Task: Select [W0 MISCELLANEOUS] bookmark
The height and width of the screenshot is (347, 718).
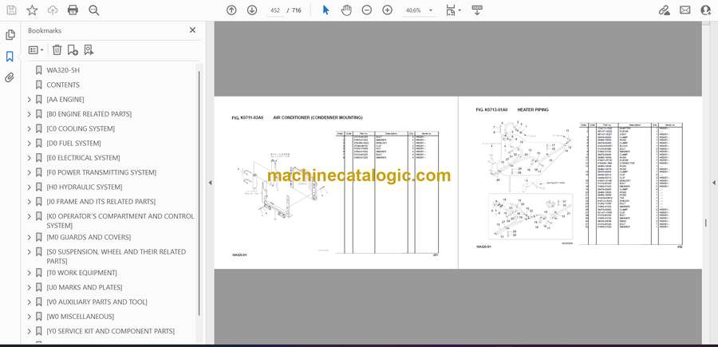Action: click(80, 317)
